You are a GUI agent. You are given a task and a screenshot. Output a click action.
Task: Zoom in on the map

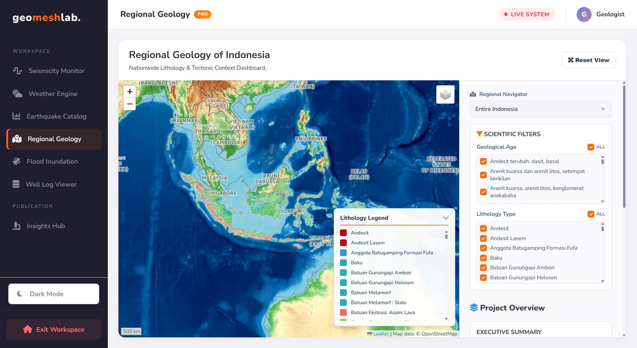130,91
